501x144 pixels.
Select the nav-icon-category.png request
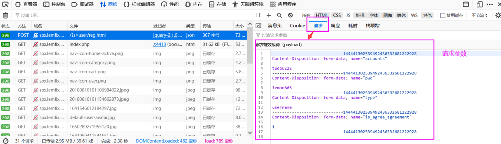tap(123, 63)
